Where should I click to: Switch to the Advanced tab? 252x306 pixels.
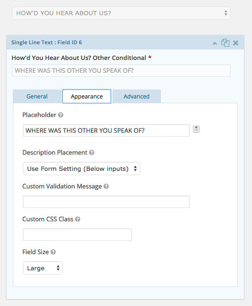pyautogui.click(x=137, y=97)
